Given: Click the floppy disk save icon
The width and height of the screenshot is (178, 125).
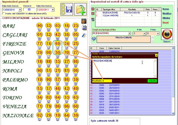Looking at the screenshot, I should point(67,9).
